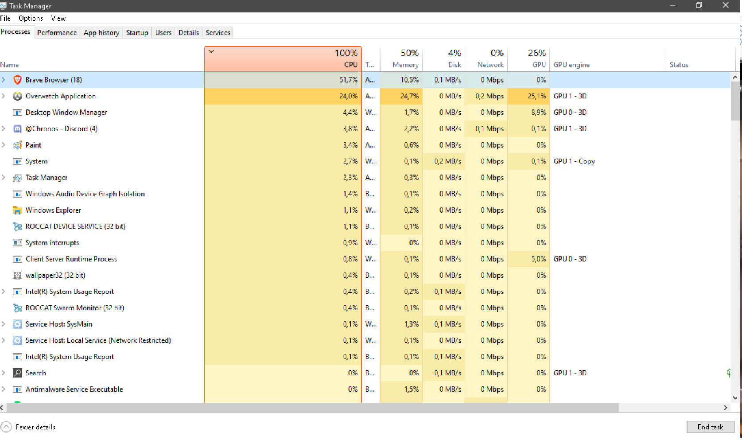Switch to the Services tab
742x440 pixels.
click(x=218, y=33)
